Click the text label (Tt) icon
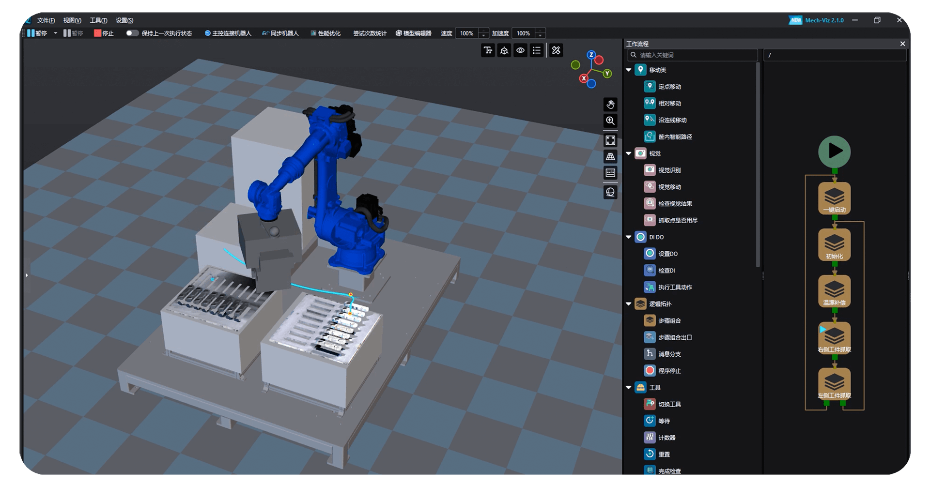This screenshot has width=930, height=485. (x=488, y=50)
